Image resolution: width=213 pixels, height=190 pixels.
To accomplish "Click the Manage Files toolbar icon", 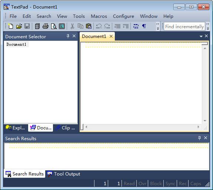I will [x=37, y=26].
